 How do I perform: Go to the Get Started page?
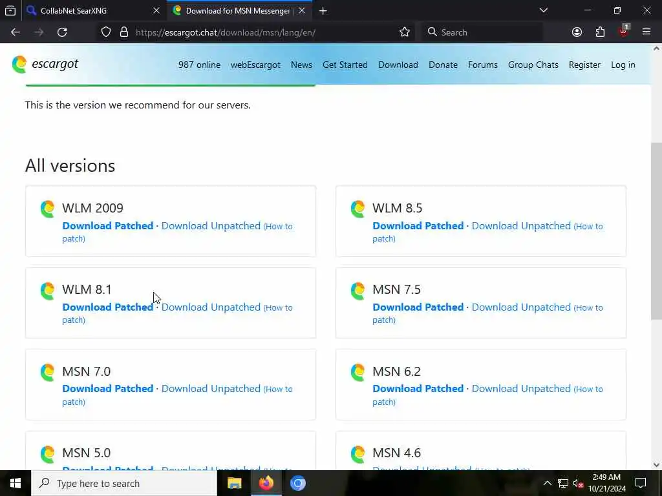[345, 65]
